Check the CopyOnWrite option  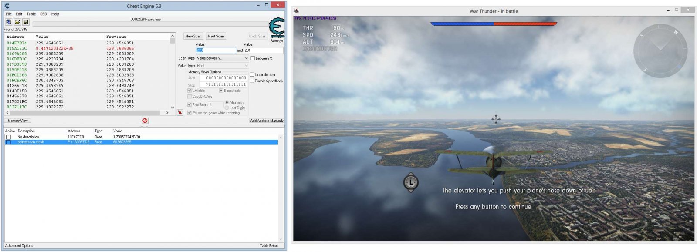[189, 97]
